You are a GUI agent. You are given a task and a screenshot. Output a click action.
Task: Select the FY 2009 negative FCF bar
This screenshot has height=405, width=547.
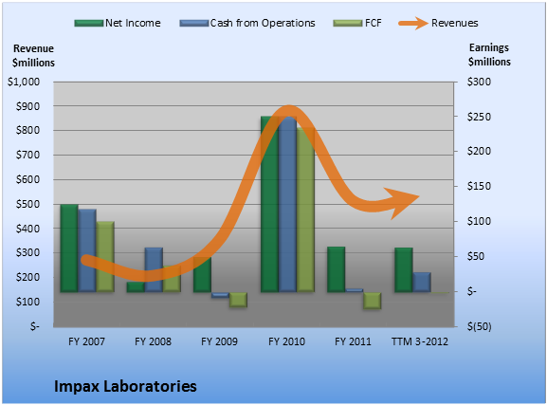238,300
